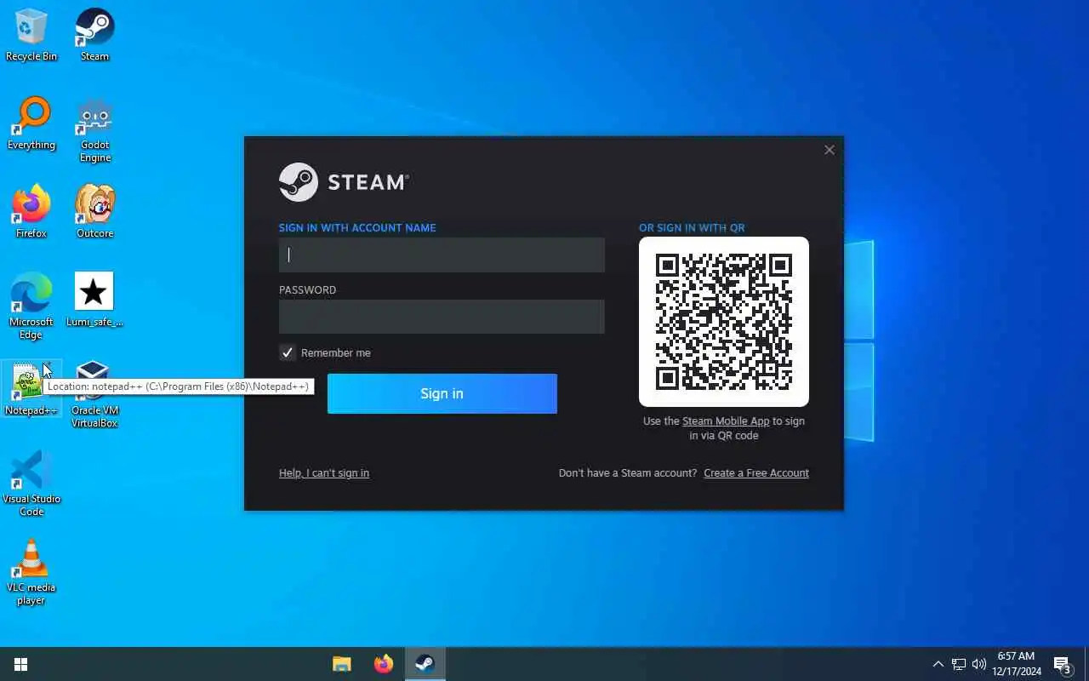The height and width of the screenshot is (681, 1089).
Task: Select the VLC media player desktop icon
Action: [x=31, y=572]
